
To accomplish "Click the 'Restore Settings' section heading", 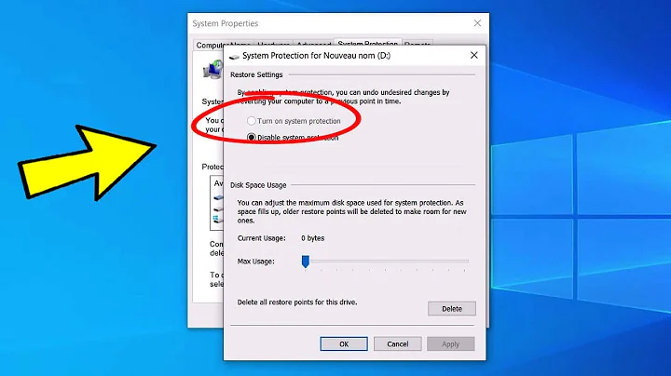I will click(x=256, y=74).
